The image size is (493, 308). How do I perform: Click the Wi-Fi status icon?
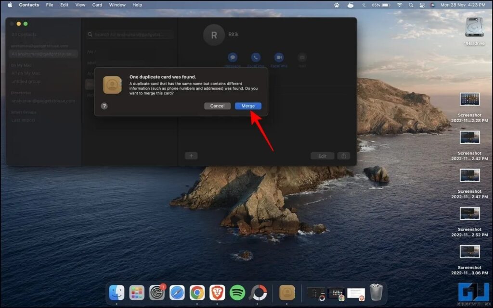399,5
